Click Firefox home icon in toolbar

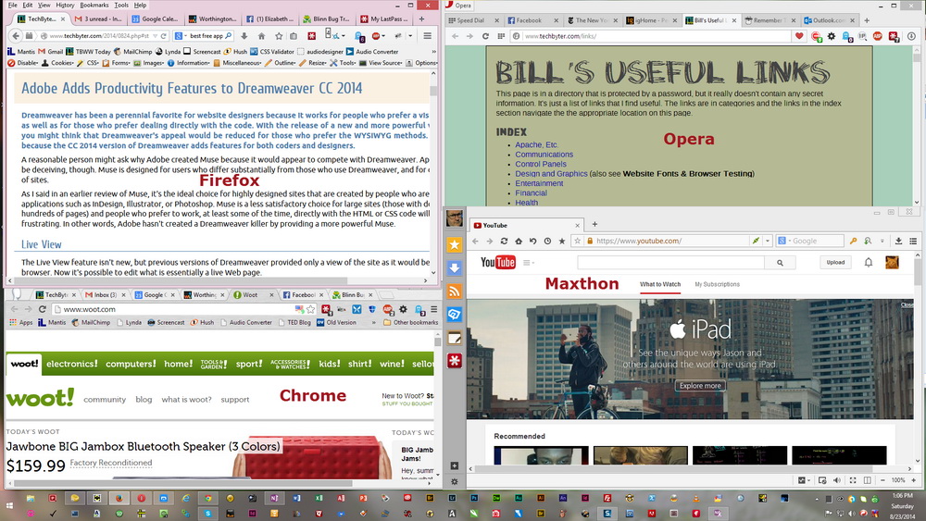261,36
